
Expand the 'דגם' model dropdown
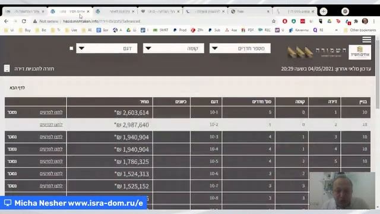tap(107, 48)
